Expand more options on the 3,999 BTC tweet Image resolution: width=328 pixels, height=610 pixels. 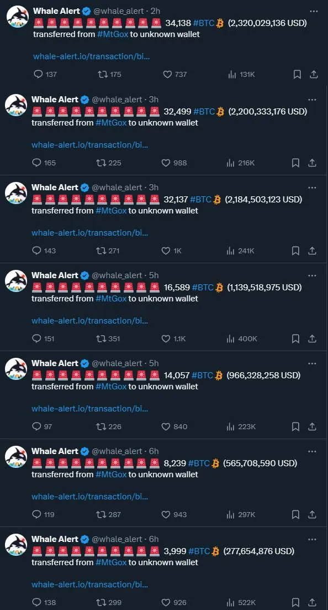click(x=312, y=539)
